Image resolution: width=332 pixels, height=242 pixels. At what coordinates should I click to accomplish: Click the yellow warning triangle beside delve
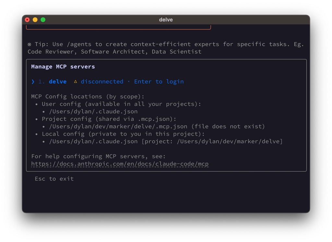coord(75,82)
